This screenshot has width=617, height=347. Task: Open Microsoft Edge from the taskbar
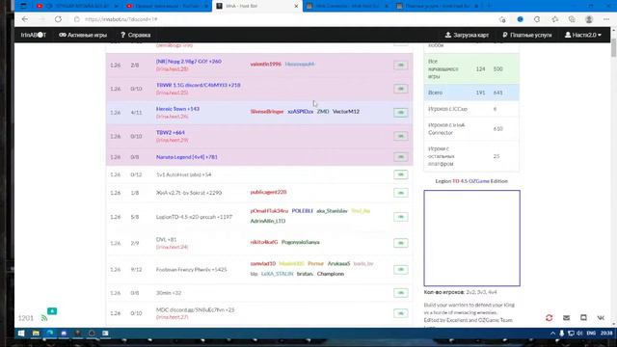49,334
